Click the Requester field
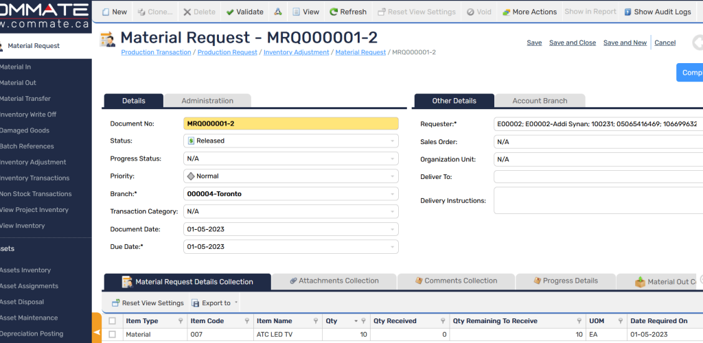Screen dimensions: 703x343 [598, 124]
